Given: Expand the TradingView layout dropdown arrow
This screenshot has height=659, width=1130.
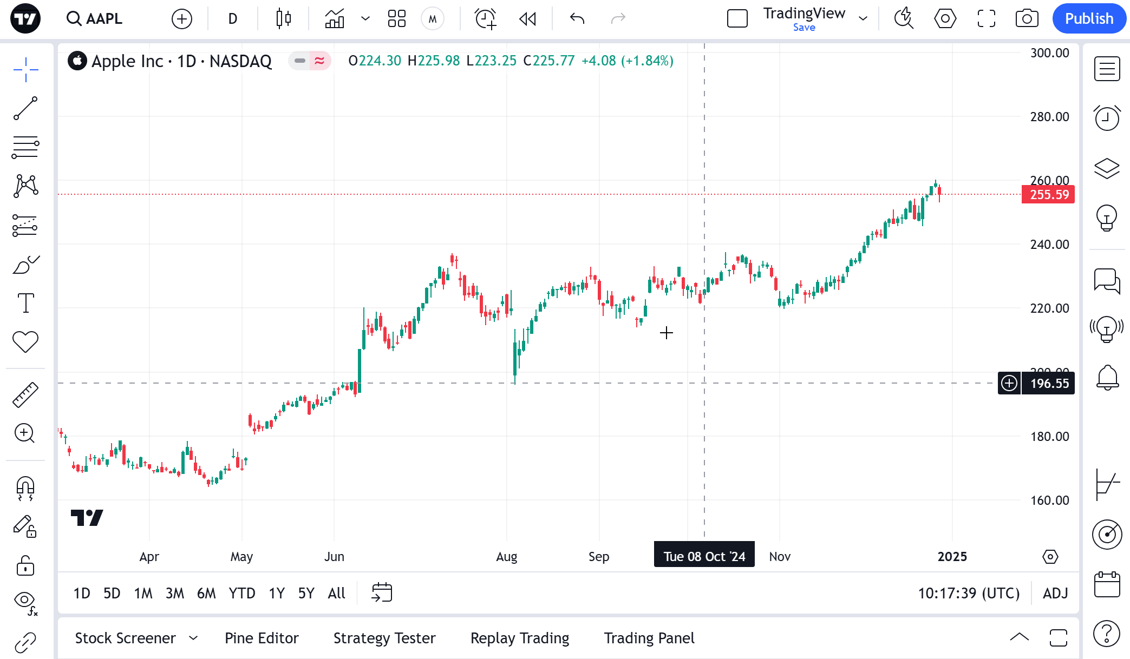Looking at the screenshot, I should 863,19.
